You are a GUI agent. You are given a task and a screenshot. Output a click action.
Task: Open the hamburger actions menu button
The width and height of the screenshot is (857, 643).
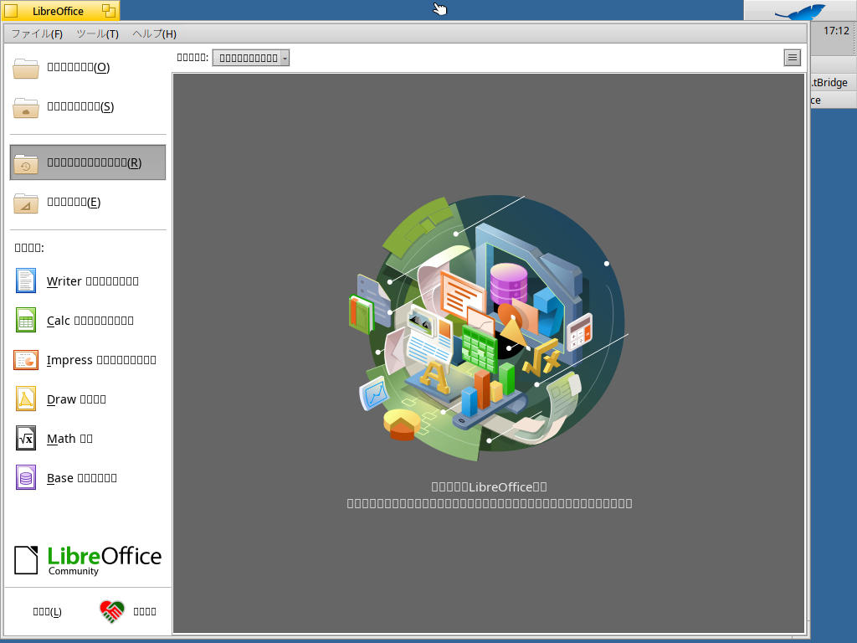792,58
